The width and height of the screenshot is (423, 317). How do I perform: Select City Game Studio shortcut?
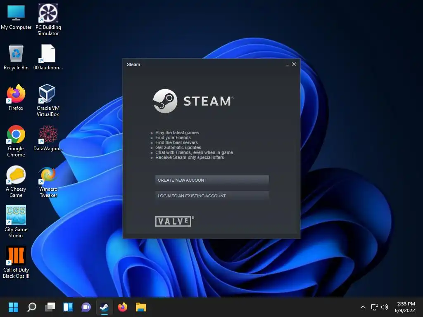16,222
